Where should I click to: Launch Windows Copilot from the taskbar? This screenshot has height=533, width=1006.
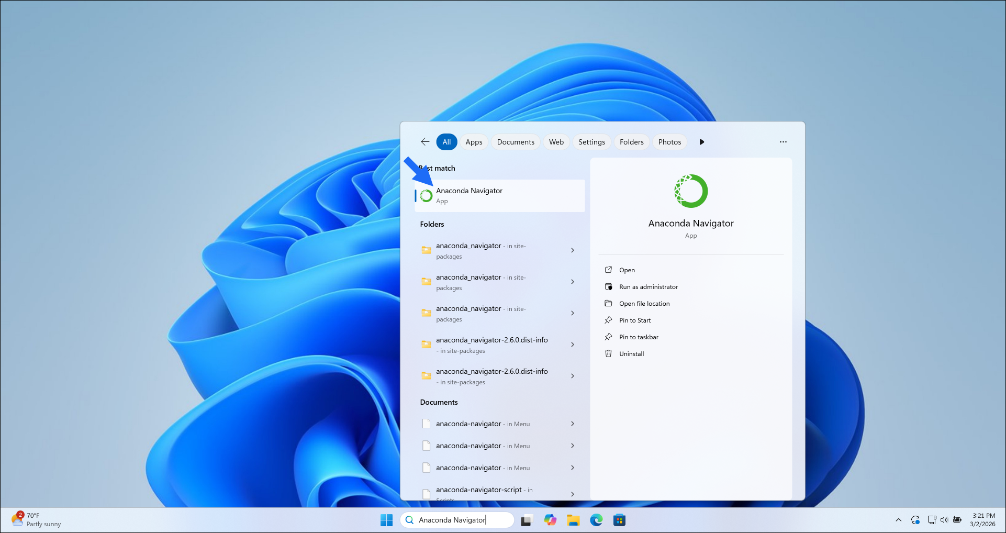pos(550,519)
